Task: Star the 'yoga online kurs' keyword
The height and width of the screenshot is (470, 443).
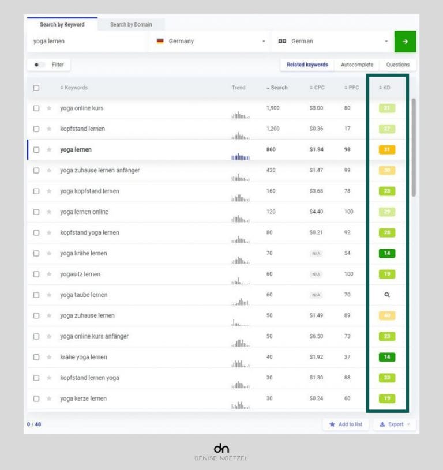Action: coord(49,108)
